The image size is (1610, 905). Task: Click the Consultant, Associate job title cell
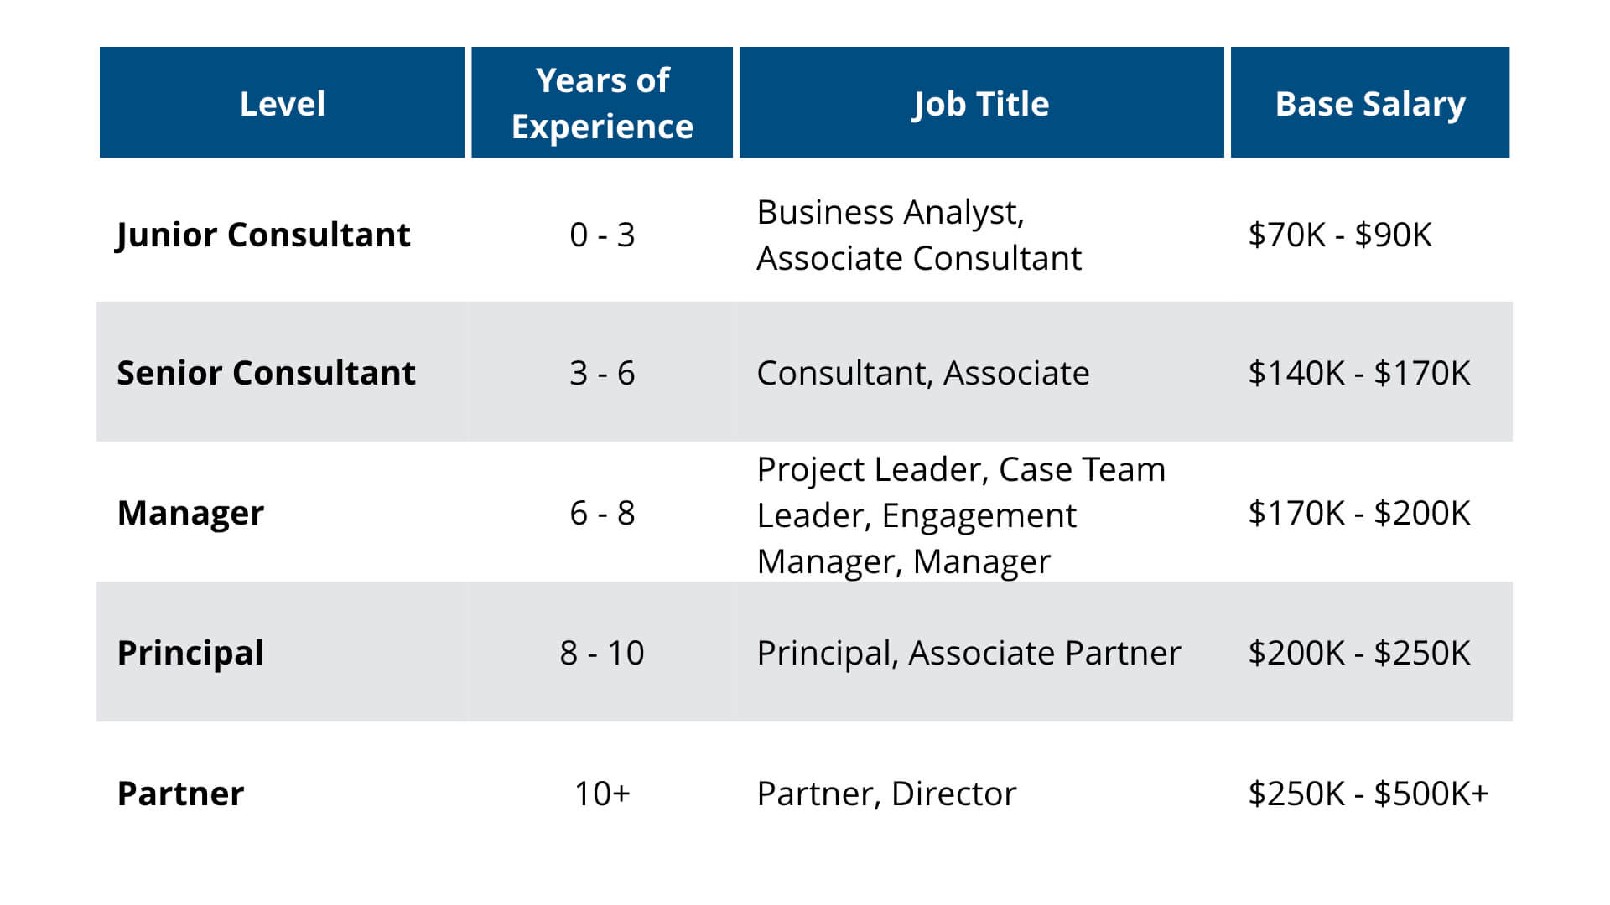(x=922, y=373)
